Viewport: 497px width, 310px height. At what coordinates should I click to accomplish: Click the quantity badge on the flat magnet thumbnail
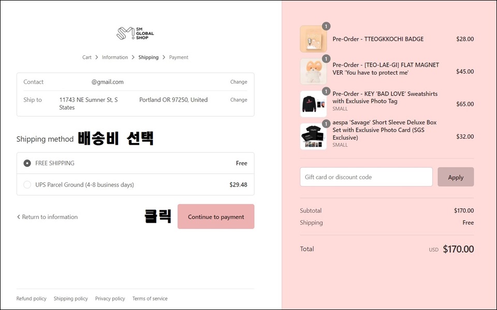point(326,59)
